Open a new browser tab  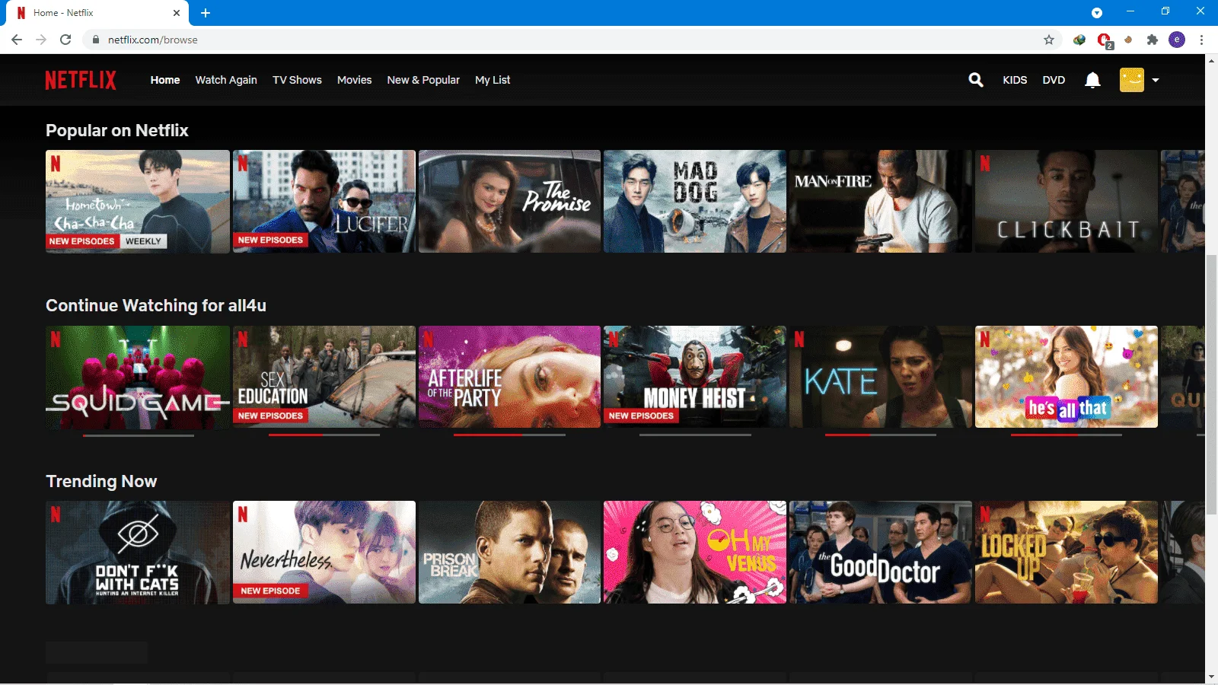pos(206,13)
